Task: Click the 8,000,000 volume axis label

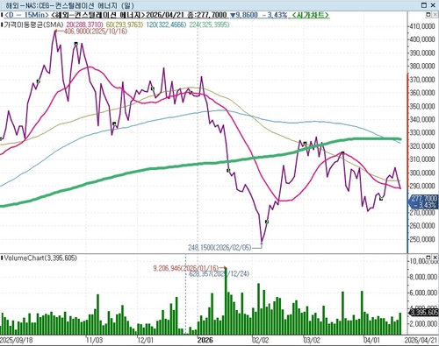Action: coord(422,277)
